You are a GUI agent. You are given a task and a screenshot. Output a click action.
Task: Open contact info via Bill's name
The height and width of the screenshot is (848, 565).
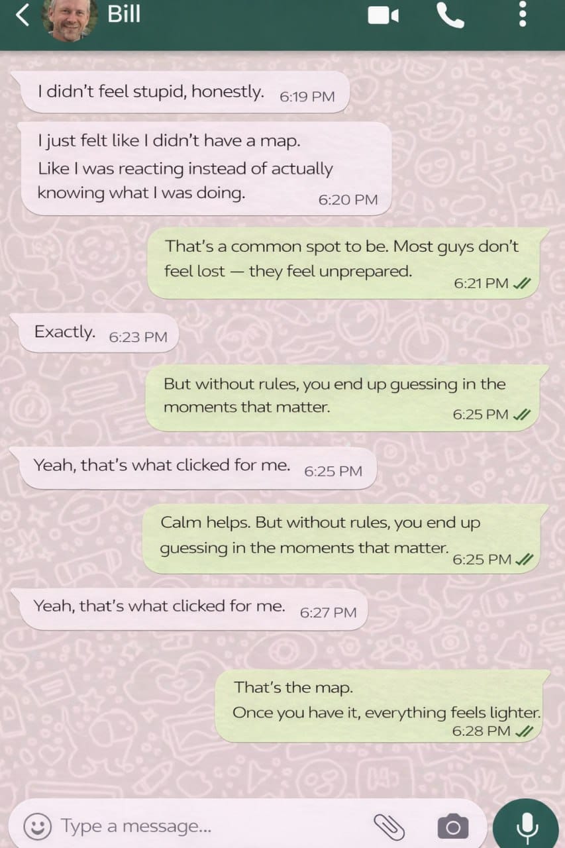[124, 13]
